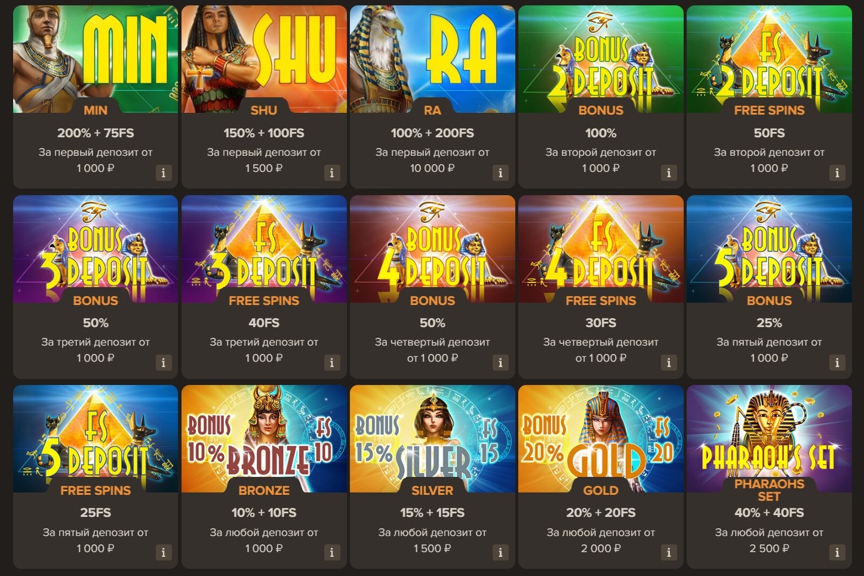View info icon for 50FS second deposit

[837, 173]
